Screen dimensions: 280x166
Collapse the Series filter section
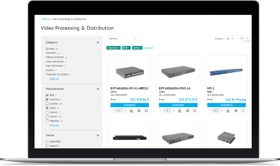(x=98, y=136)
